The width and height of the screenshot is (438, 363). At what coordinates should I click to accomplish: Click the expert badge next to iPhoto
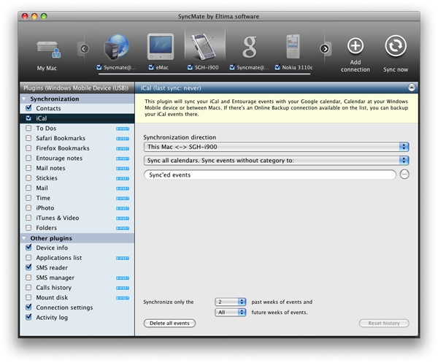coord(123,208)
